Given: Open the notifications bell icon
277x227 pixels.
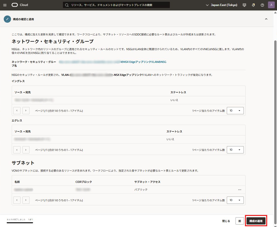Looking at the screenshot, I should click(x=254, y=5).
